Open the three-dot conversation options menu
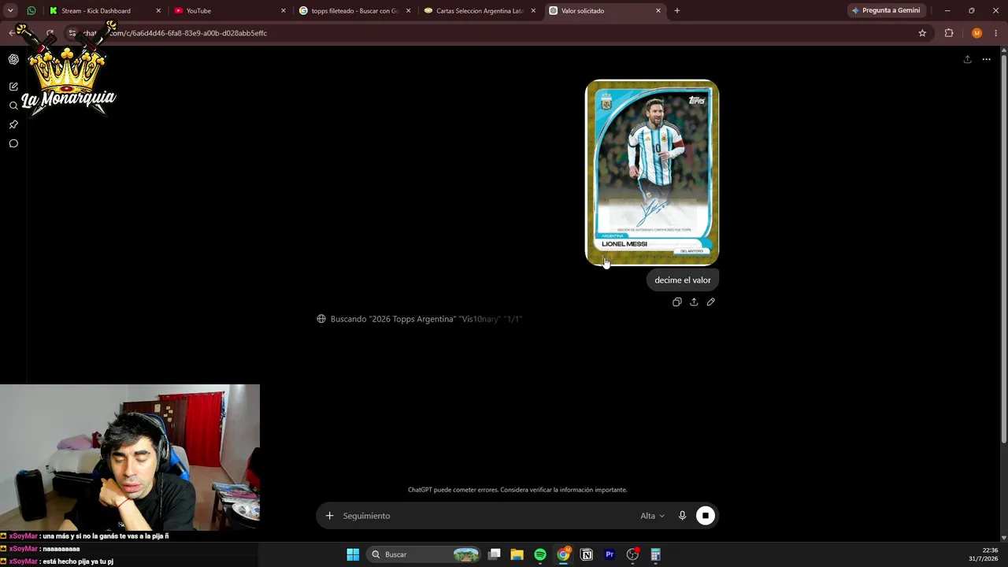 point(986,59)
